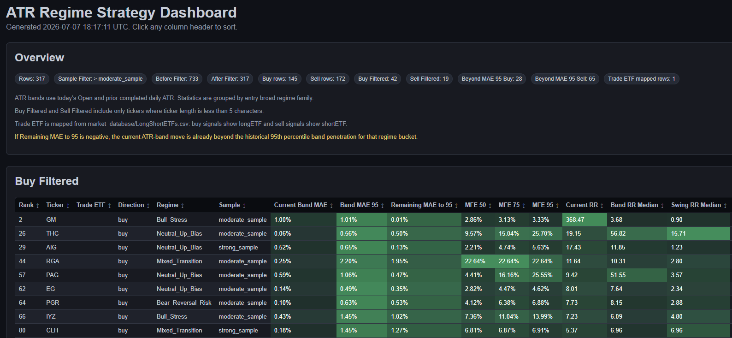Click the 'Before Filter: 733' pill

point(177,79)
